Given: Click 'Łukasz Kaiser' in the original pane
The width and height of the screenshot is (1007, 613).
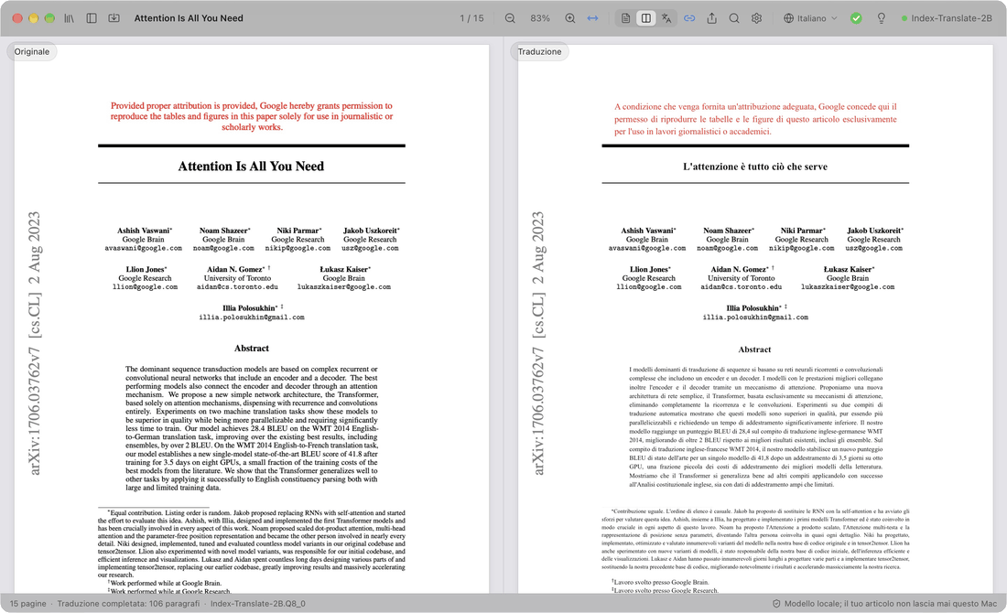Looking at the screenshot, I should 344,270.
